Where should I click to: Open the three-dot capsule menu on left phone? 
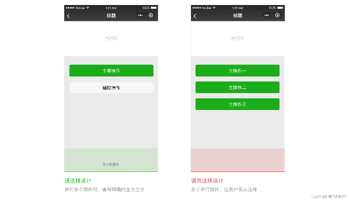(140, 15)
